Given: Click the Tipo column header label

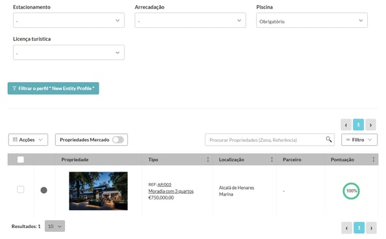Looking at the screenshot, I should (153, 159).
